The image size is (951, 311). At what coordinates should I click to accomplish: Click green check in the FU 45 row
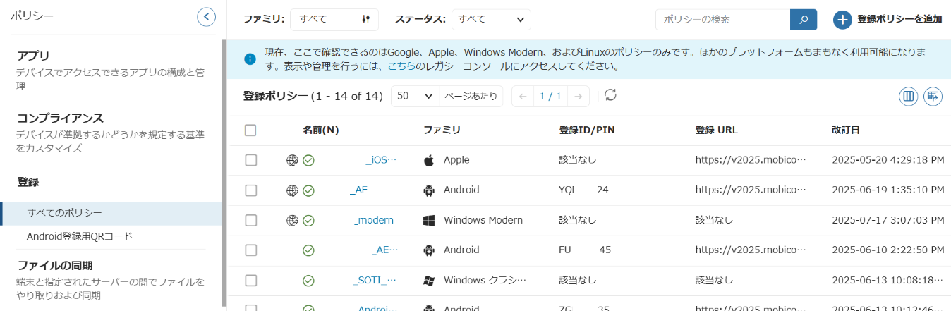click(x=308, y=250)
